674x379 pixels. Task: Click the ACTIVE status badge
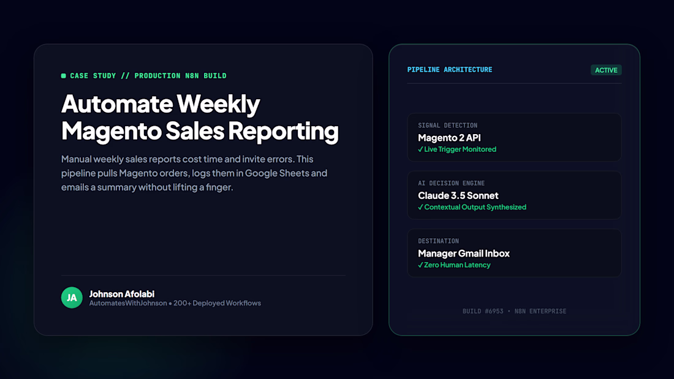click(x=606, y=70)
